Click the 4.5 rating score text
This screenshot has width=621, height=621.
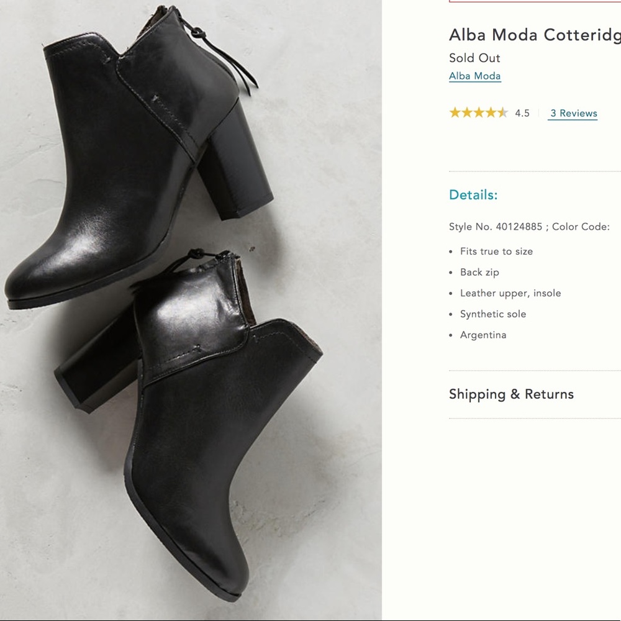click(524, 113)
